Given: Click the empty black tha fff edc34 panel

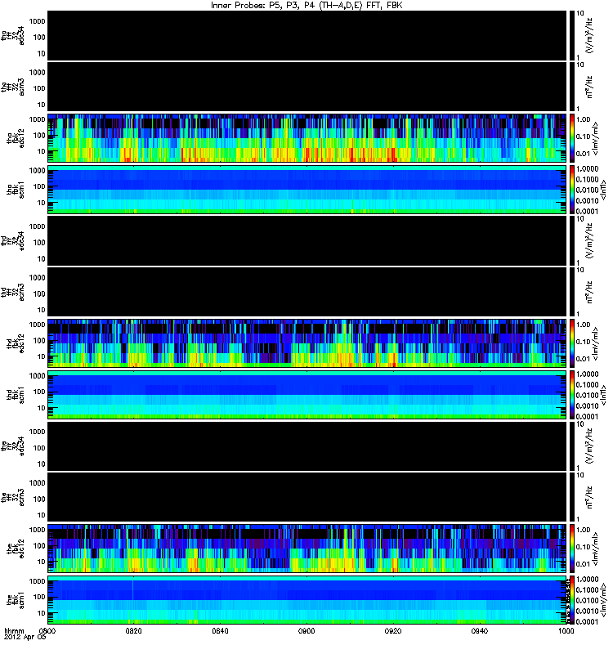Looking at the screenshot, I should 307,35.
